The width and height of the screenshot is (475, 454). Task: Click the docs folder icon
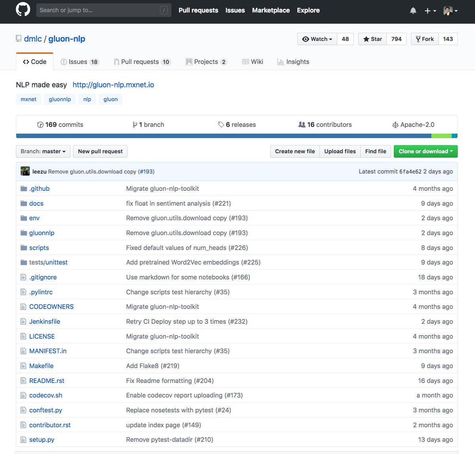tap(24, 203)
